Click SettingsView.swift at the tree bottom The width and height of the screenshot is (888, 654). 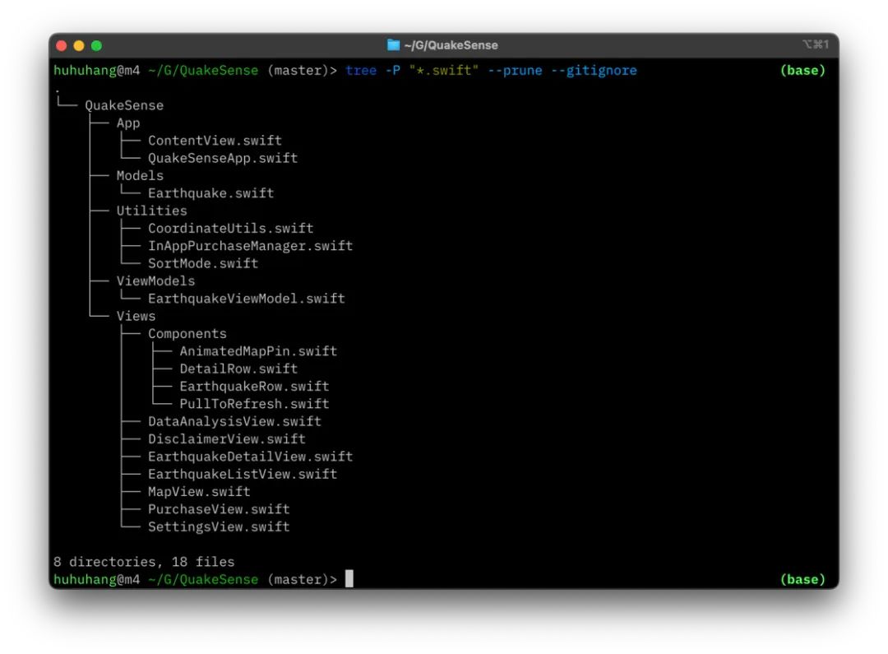coord(219,526)
